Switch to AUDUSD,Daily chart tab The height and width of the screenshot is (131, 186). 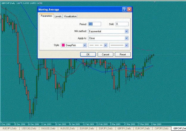click(68, 129)
